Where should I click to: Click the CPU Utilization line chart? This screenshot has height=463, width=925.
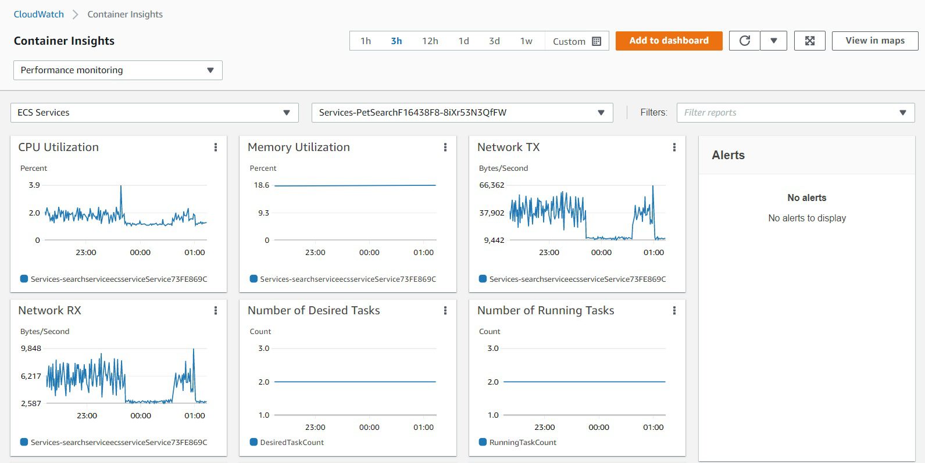coord(126,213)
